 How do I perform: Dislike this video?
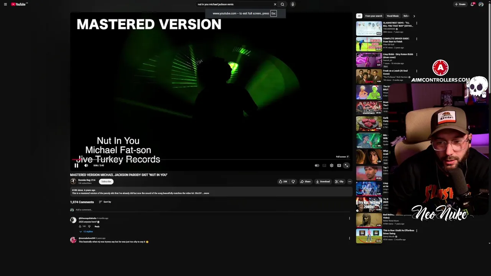[x=293, y=182]
